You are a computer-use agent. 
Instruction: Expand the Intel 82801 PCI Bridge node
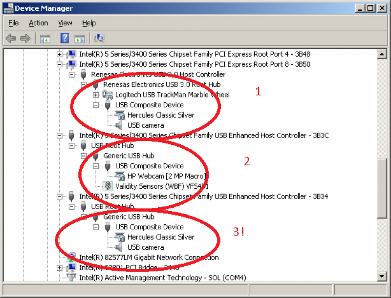click(x=59, y=268)
